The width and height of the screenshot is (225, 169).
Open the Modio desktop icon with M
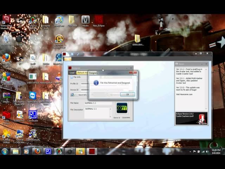(85, 21)
